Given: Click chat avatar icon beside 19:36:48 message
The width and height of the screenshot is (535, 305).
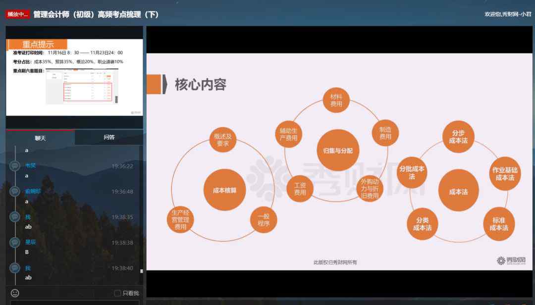Looking at the screenshot, I should 15,192.
